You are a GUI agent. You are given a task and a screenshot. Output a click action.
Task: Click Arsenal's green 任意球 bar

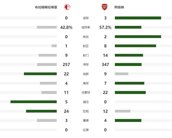[x=130, y=92]
